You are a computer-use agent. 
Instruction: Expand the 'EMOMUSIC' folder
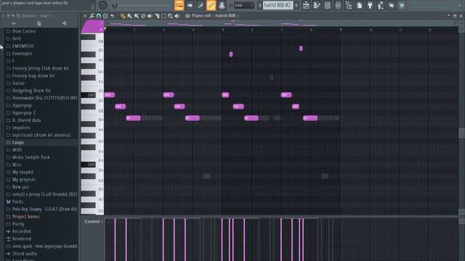tap(23, 46)
